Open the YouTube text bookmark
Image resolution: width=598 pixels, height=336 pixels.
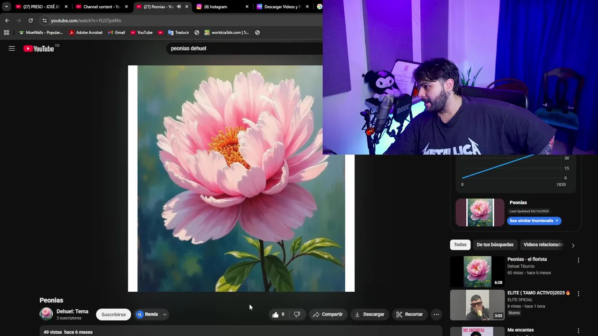(142, 33)
